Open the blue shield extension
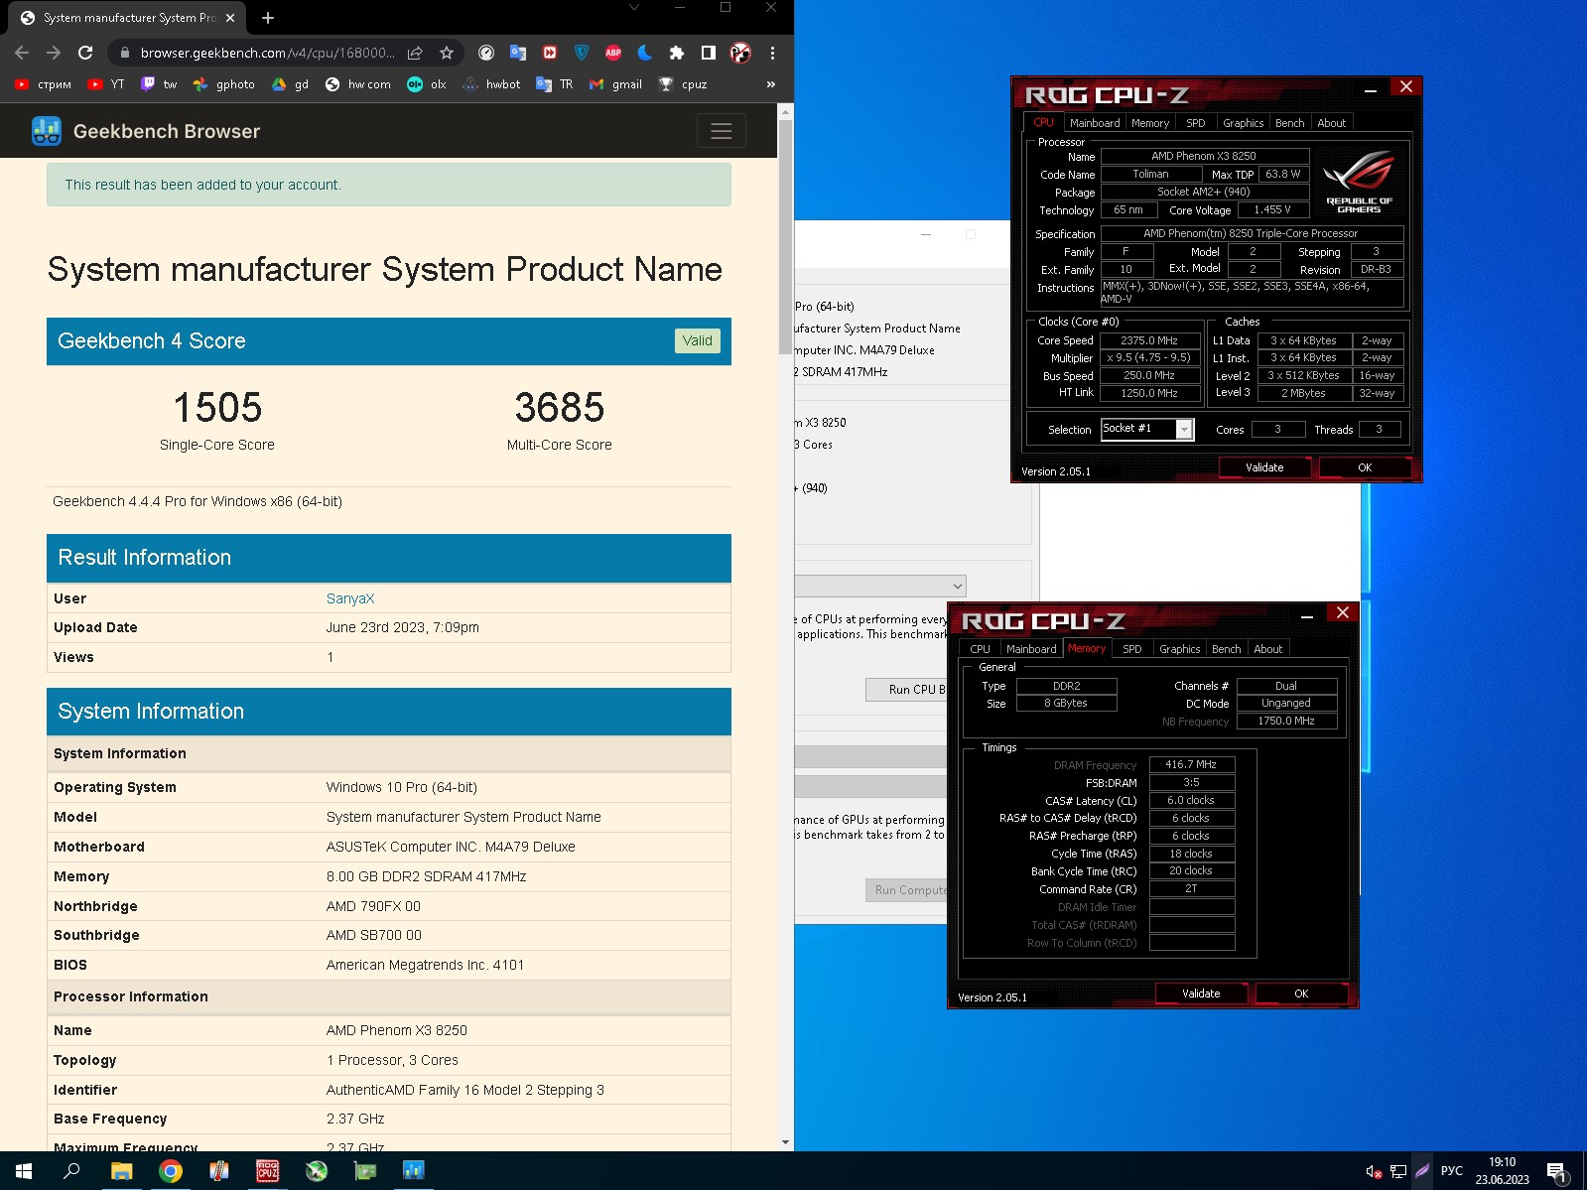 tap(582, 53)
